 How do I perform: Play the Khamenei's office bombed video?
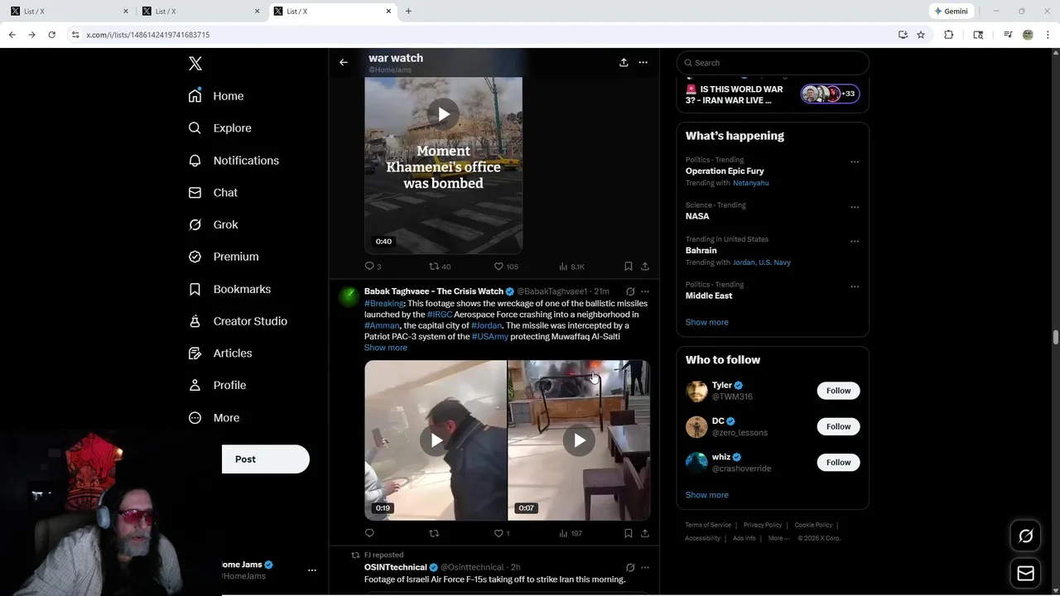pos(443,114)
